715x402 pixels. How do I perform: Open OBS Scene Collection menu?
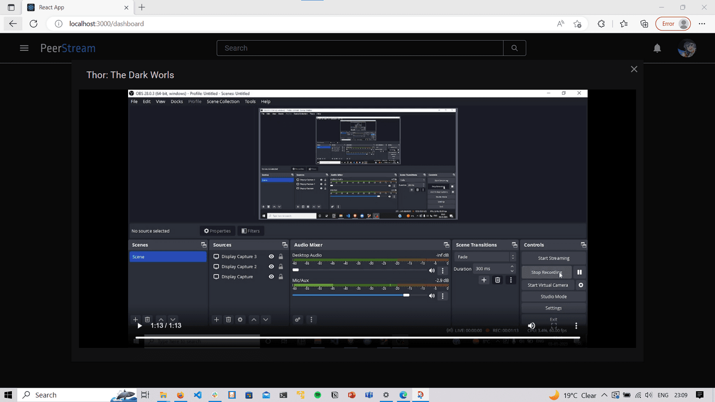point(223,101)
